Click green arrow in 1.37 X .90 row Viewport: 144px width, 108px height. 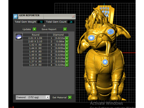(x=67, y=61)
